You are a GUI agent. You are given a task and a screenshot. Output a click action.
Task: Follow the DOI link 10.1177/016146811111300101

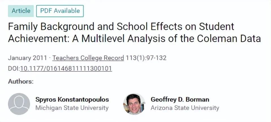click(x=66, y=68)
